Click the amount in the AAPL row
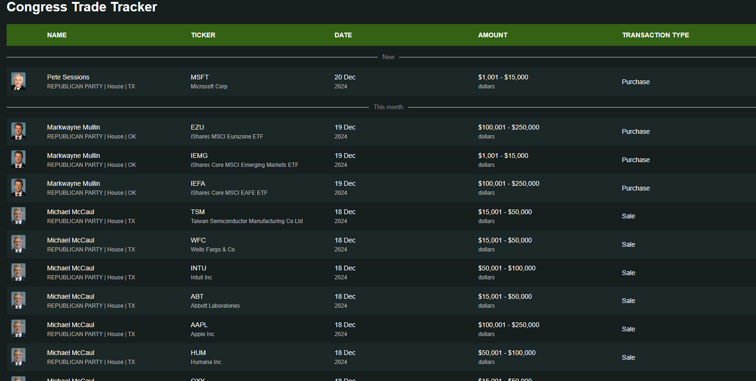756x381 pixels. pyautogui.click(x=509, y=325)
